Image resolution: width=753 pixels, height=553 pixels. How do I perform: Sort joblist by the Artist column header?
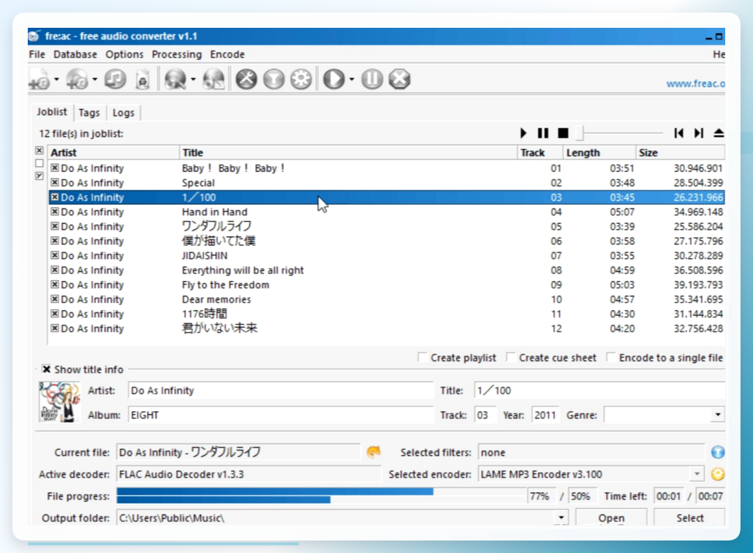[114, 152]
